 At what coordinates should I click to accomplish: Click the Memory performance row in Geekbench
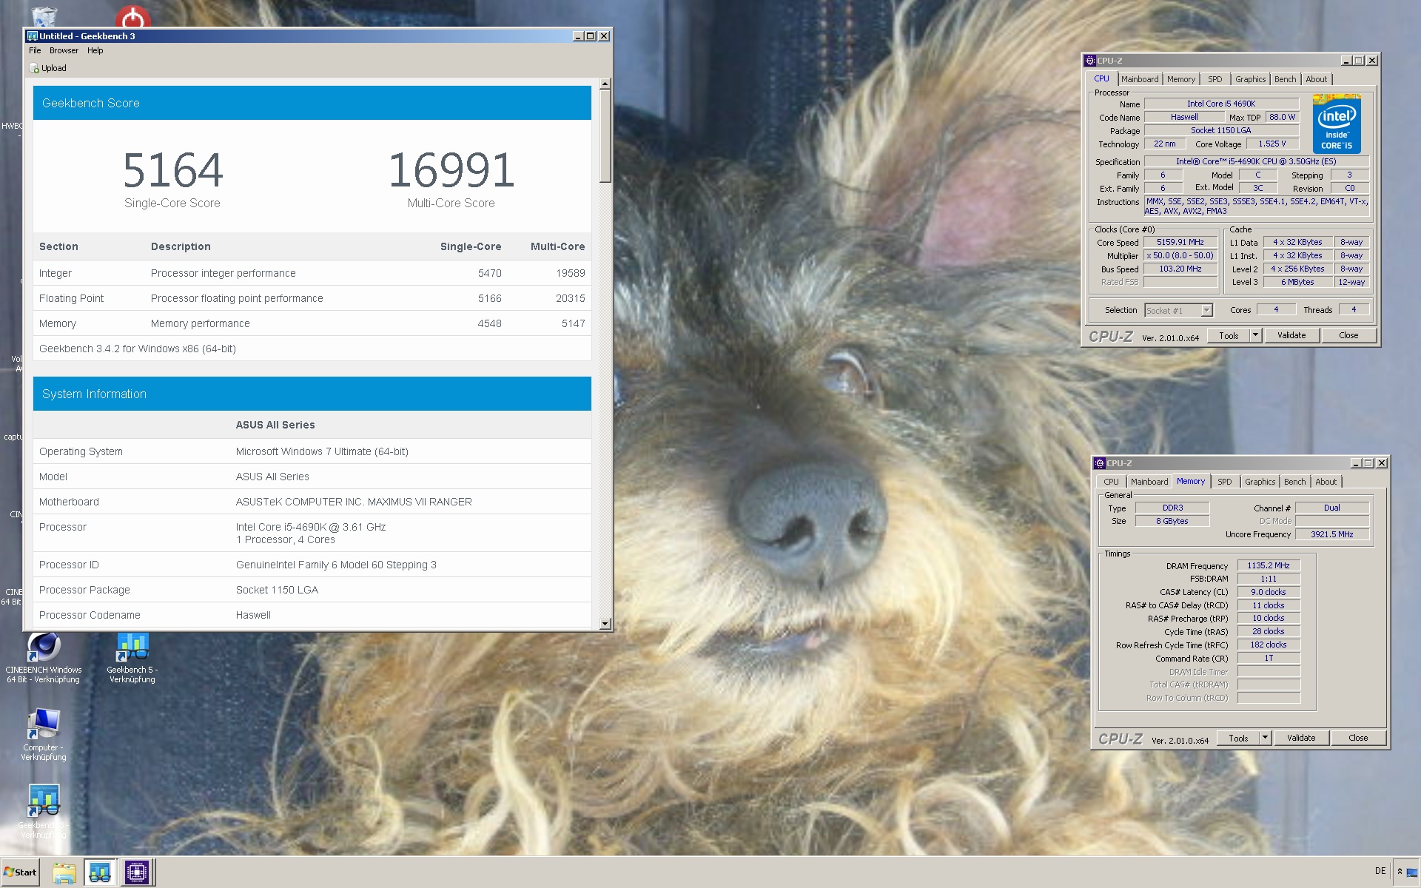pos(312,323)
